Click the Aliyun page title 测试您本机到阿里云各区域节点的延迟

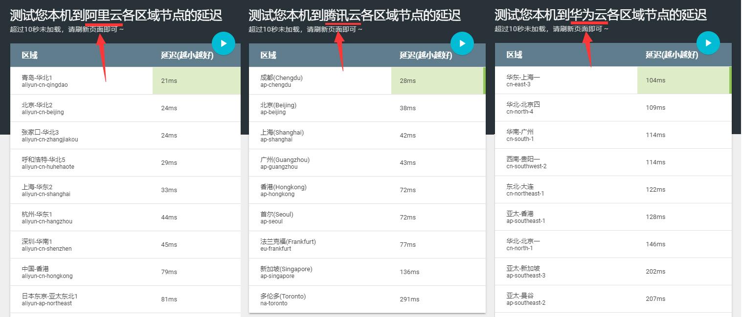116,15
